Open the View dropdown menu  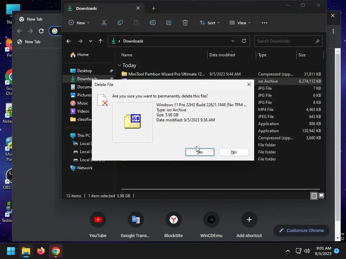(240, 23)
